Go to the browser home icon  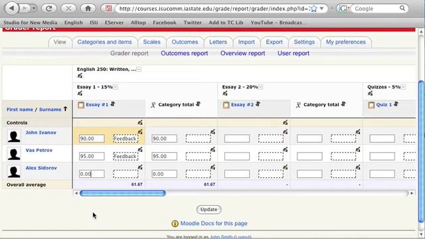tap(88, 9)
